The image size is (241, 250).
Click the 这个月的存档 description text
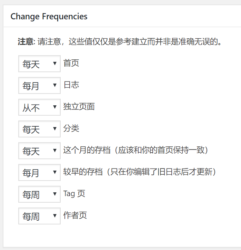[136, 150]
